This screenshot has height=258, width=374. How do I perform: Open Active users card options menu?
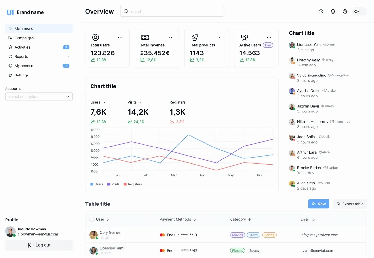[269, 37]
